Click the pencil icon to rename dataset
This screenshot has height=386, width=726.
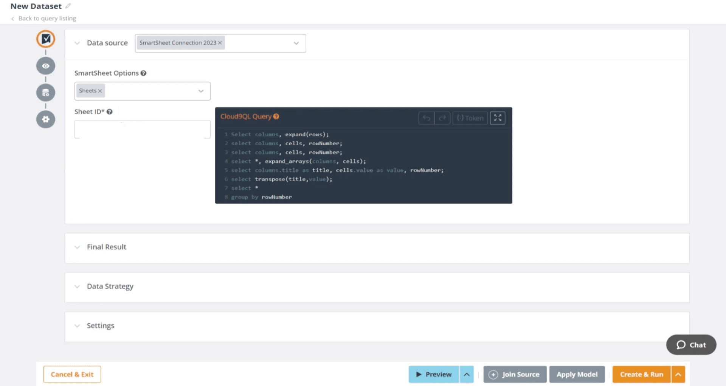[x=68, y=6]
